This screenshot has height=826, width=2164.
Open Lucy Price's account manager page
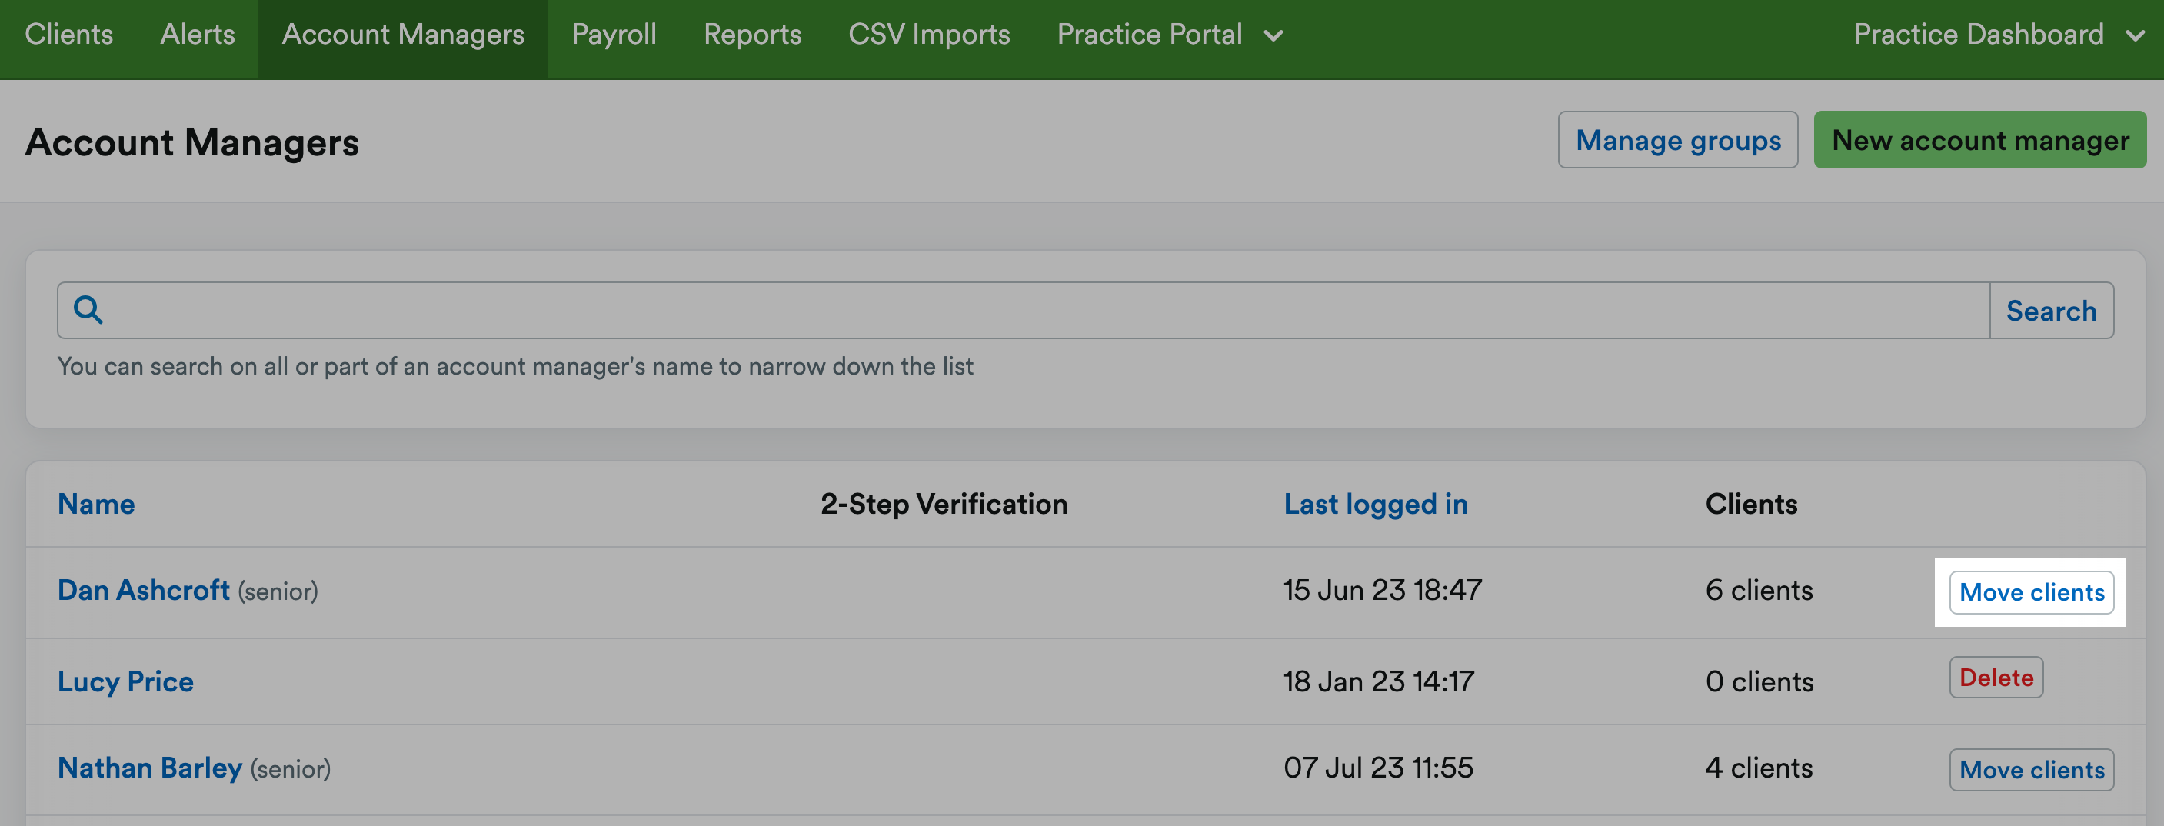coord(126,681)
